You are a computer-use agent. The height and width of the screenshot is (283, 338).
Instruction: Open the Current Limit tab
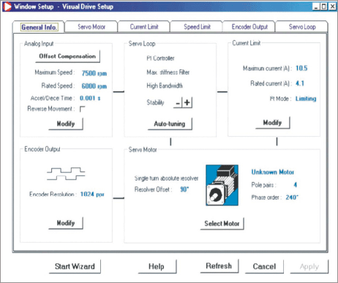pos(144,27)
